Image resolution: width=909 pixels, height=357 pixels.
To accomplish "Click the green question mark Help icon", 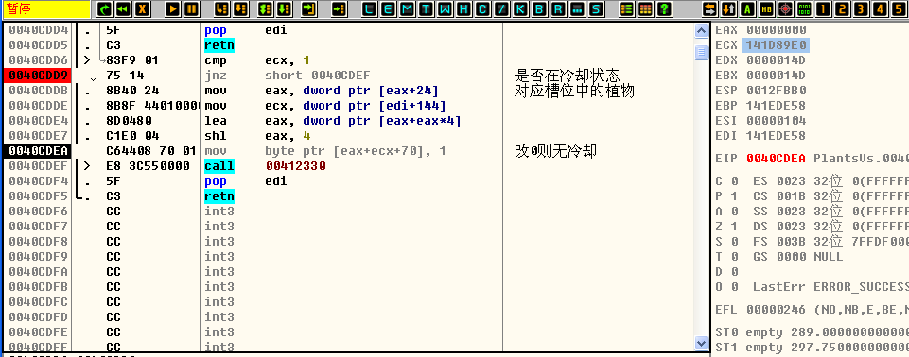I will [664, 8].
